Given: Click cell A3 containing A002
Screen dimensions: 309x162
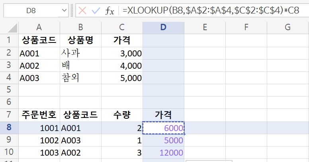Looking at the screenshot, I should pos(39,66).
